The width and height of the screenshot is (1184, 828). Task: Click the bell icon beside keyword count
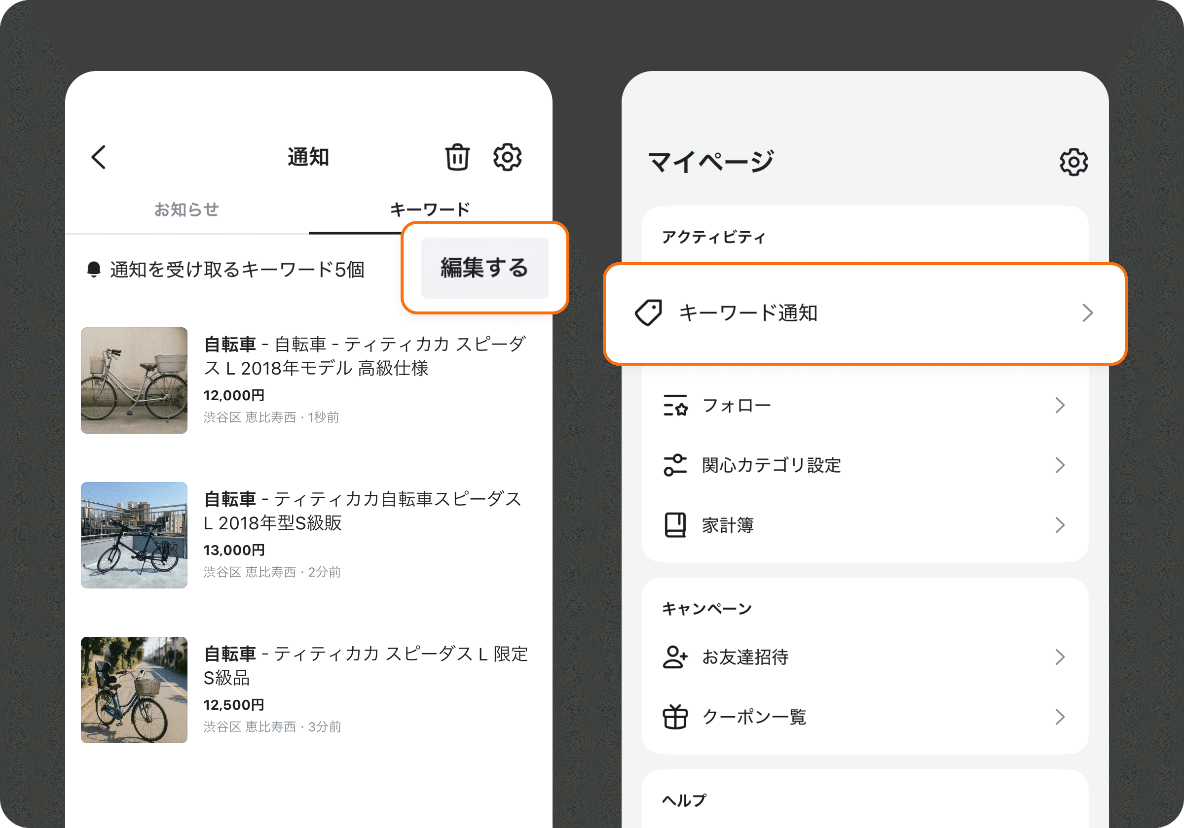coord(94,270)
